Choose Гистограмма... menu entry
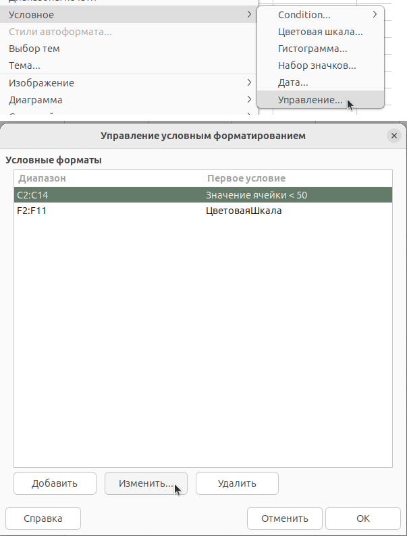Screen dimensions: 407x536 (x=321, y=49)
